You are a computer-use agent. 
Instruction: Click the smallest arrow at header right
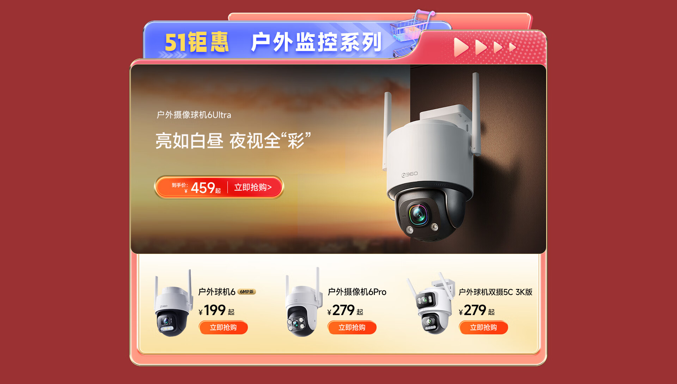[513, 47]
